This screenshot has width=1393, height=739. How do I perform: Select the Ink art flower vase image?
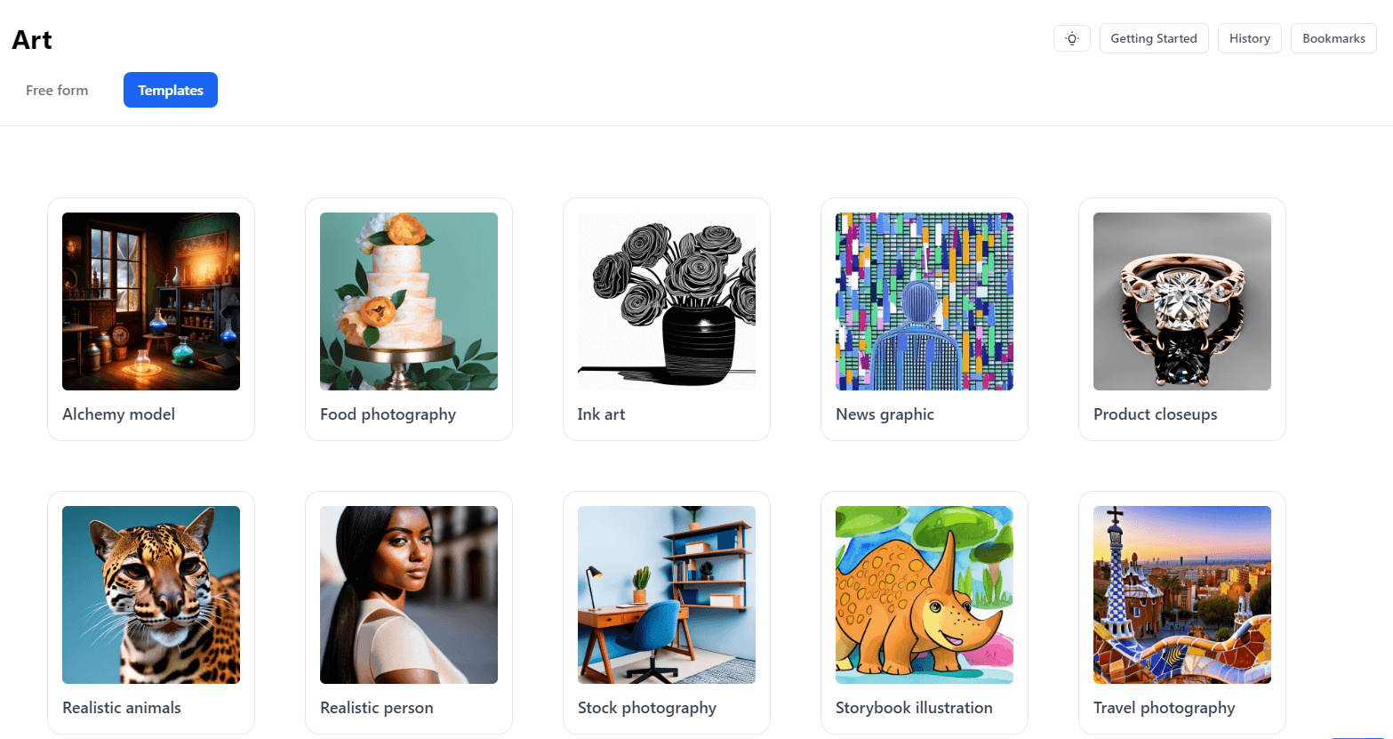667,301
